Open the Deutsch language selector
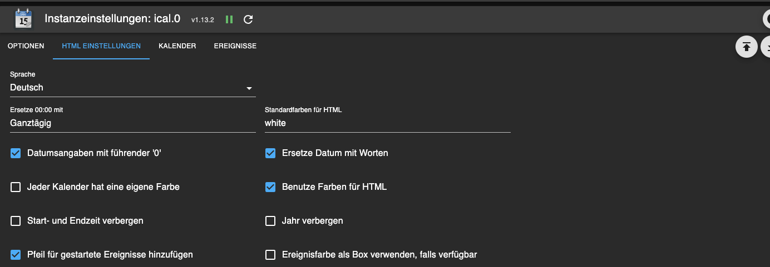Image resolution: width=770 pixels, height=267 pixels. coord(128,88)
